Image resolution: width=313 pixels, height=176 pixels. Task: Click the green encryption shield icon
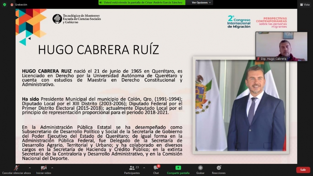5,5
